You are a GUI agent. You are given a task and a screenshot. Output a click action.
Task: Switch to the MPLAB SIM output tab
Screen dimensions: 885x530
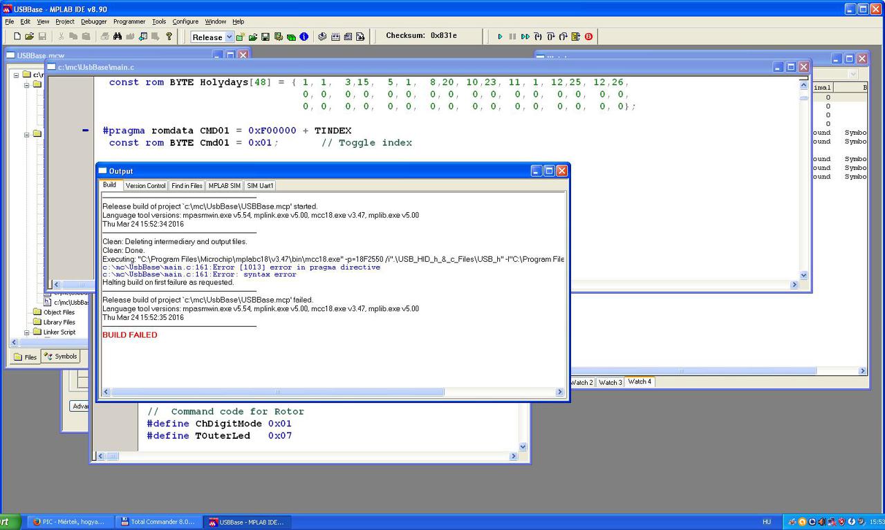[225, 185]
